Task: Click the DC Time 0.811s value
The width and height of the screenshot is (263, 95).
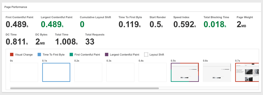Action: 17,42
